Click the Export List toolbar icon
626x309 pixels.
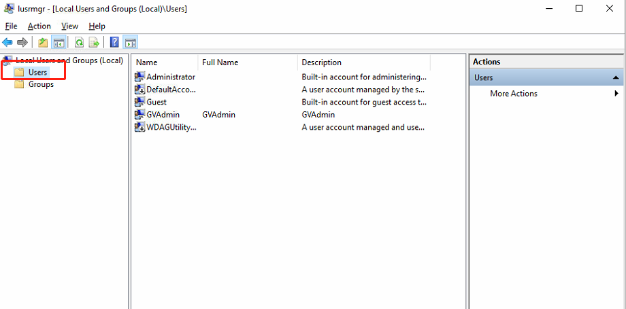click(x=94, y=42)
